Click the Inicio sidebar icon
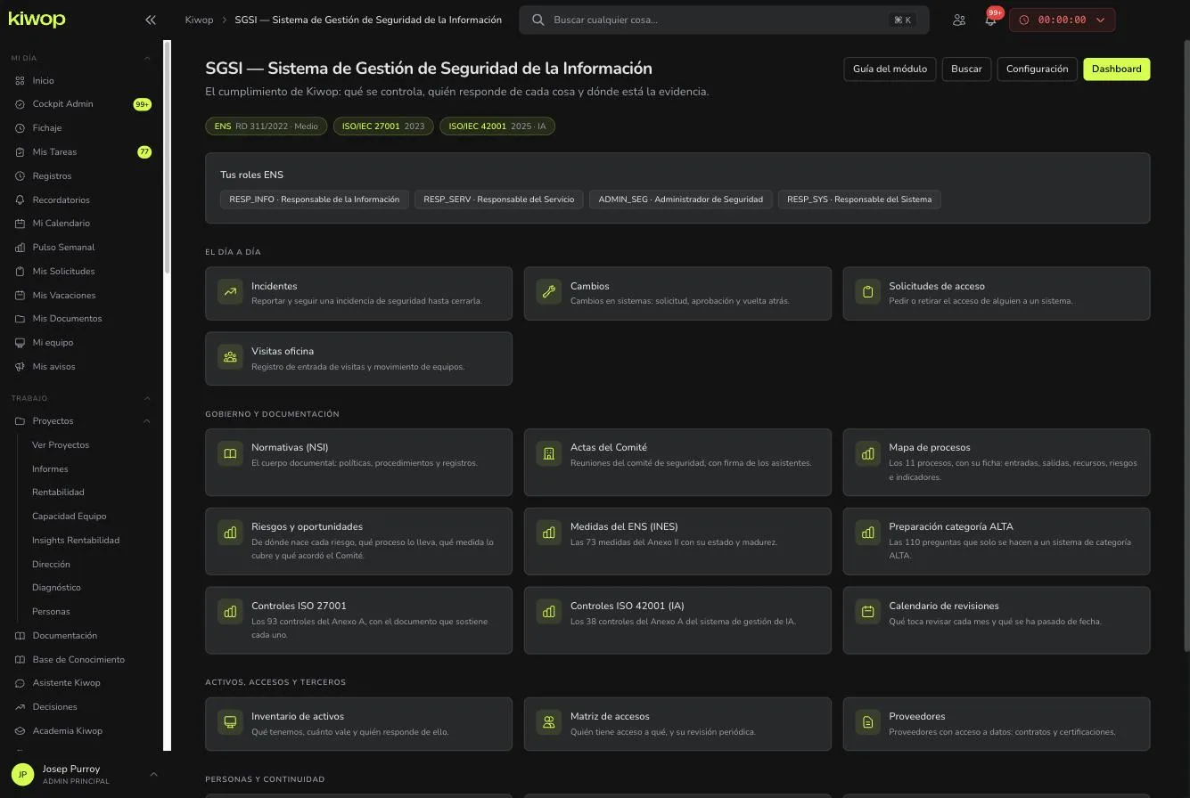The image size is (1190, 798). (x=20, y=80)
